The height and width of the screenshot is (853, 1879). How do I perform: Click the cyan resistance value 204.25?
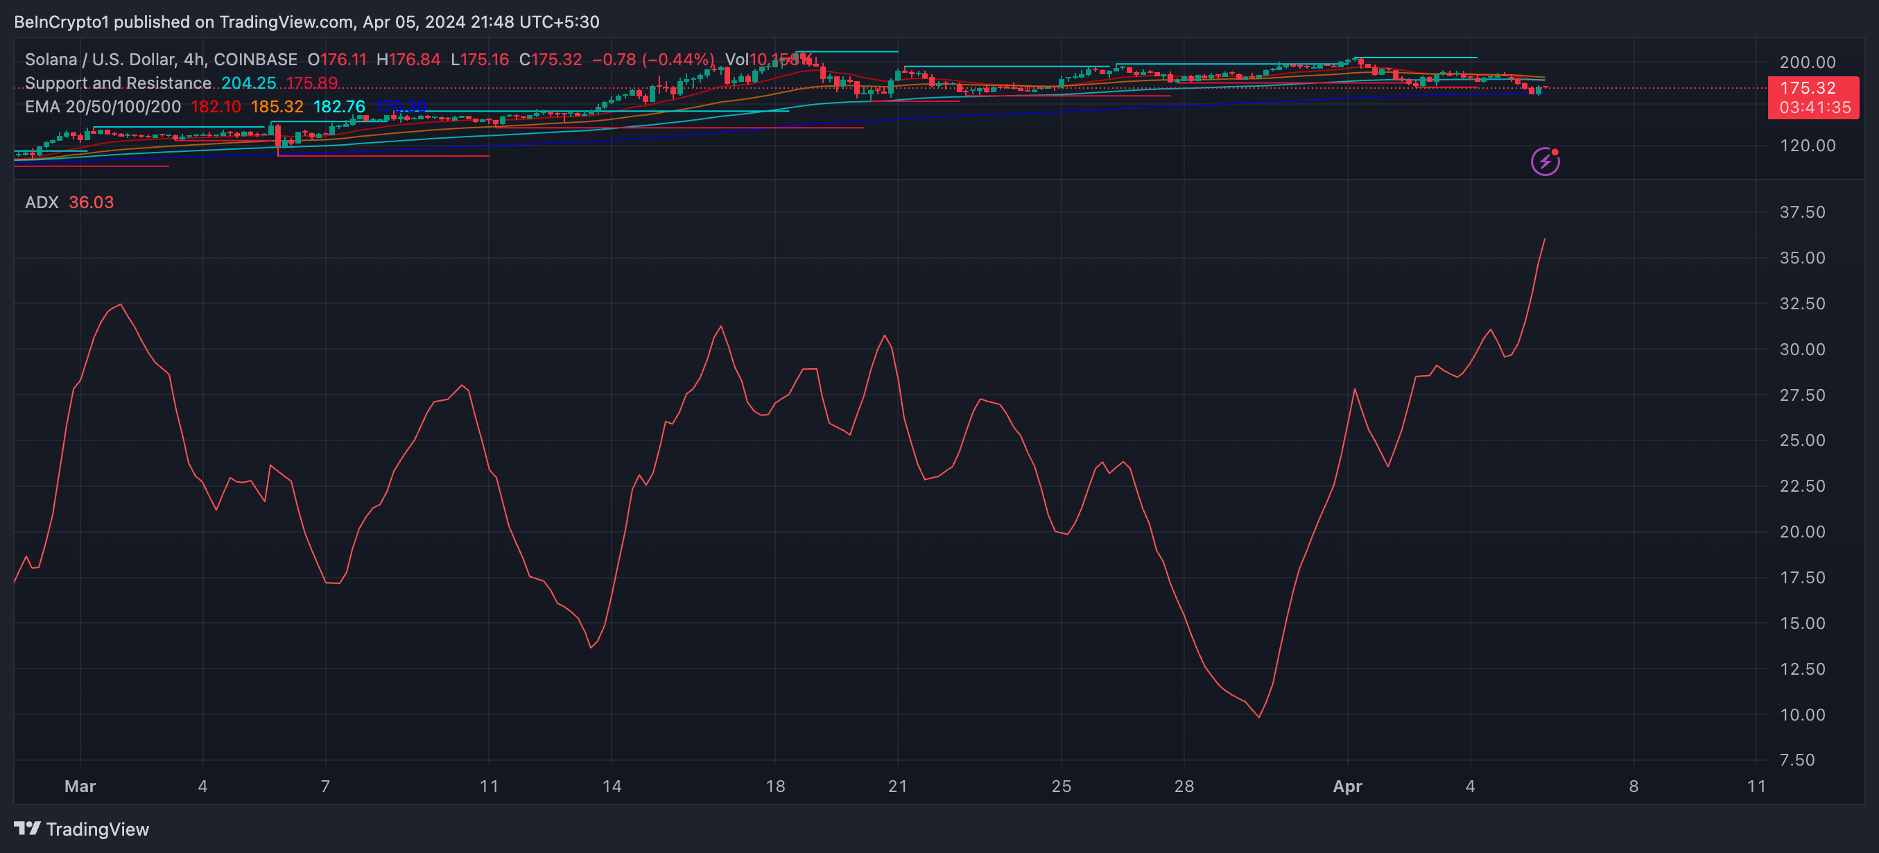[249, 83]
